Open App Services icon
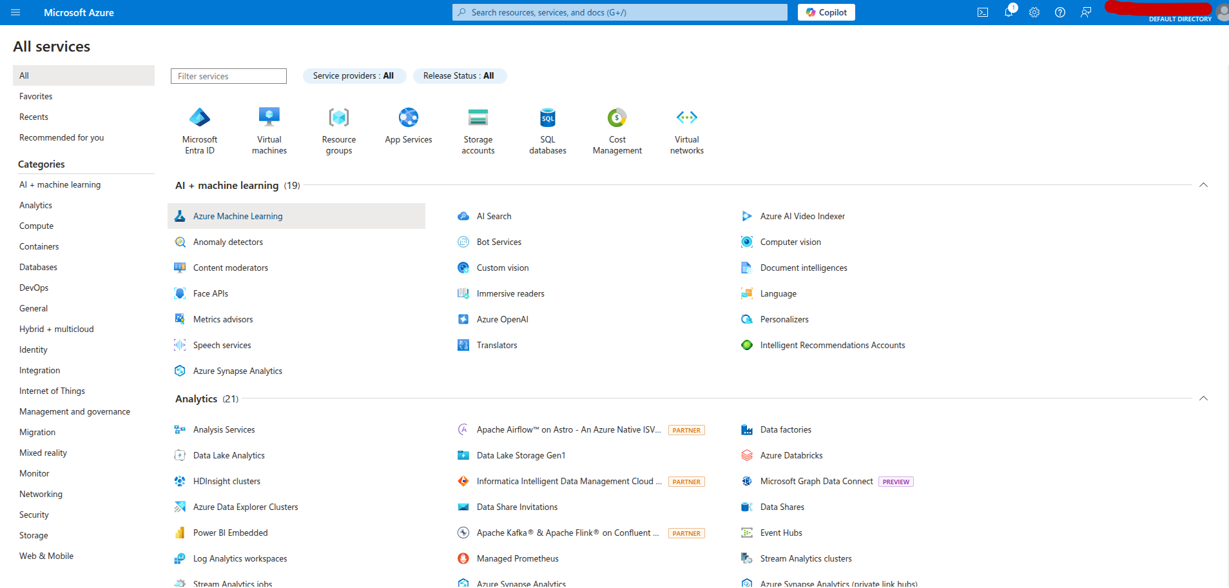 point(409,117)
